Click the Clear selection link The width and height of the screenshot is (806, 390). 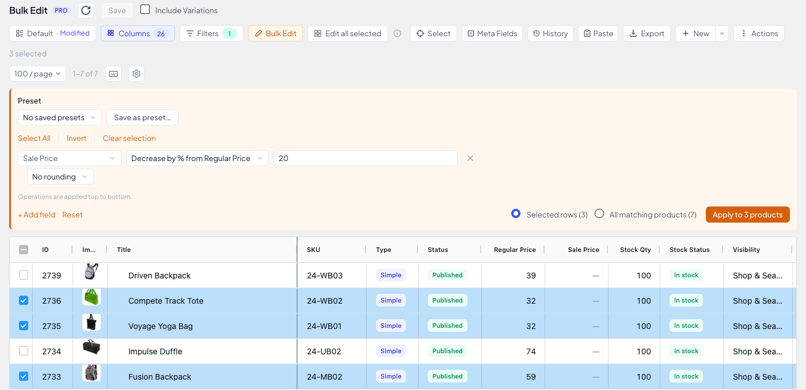(x=129, y=138)
